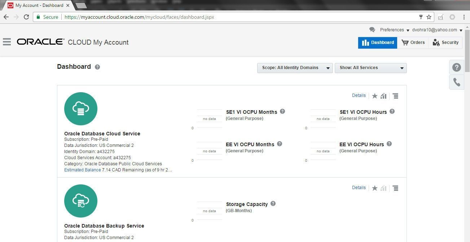470x242 pixels.
Task: Click the '7.14 CAD Remaining' balance text
Action: (x=137, y=170)
